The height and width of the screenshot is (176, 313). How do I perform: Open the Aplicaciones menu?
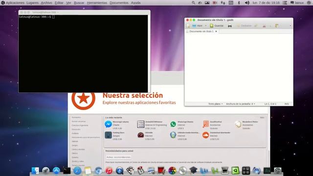pos(15,3)
